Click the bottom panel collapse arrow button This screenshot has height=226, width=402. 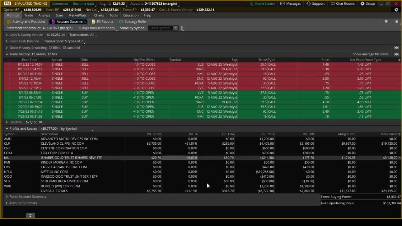click(30, 216)
